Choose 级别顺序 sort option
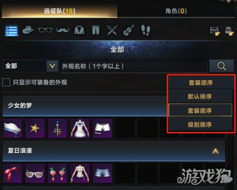 click(200, 124)
